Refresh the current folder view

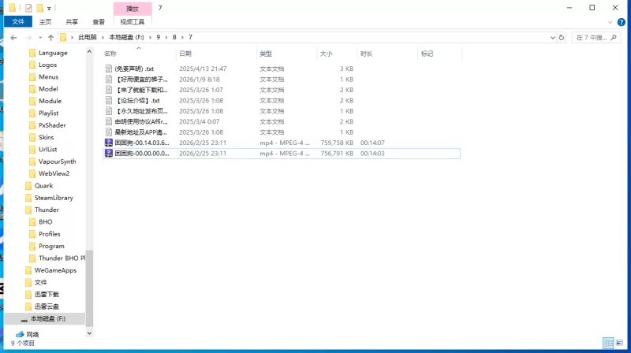[x=562, y=37]
